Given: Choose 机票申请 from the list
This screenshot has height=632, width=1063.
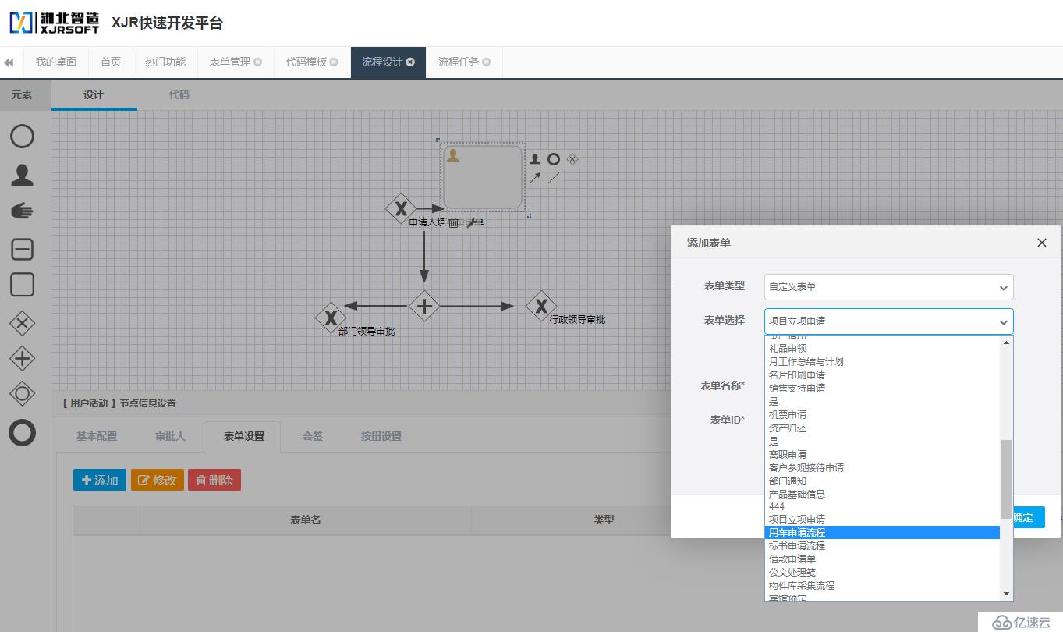Looking at the screenshot, I should point(882,415).
